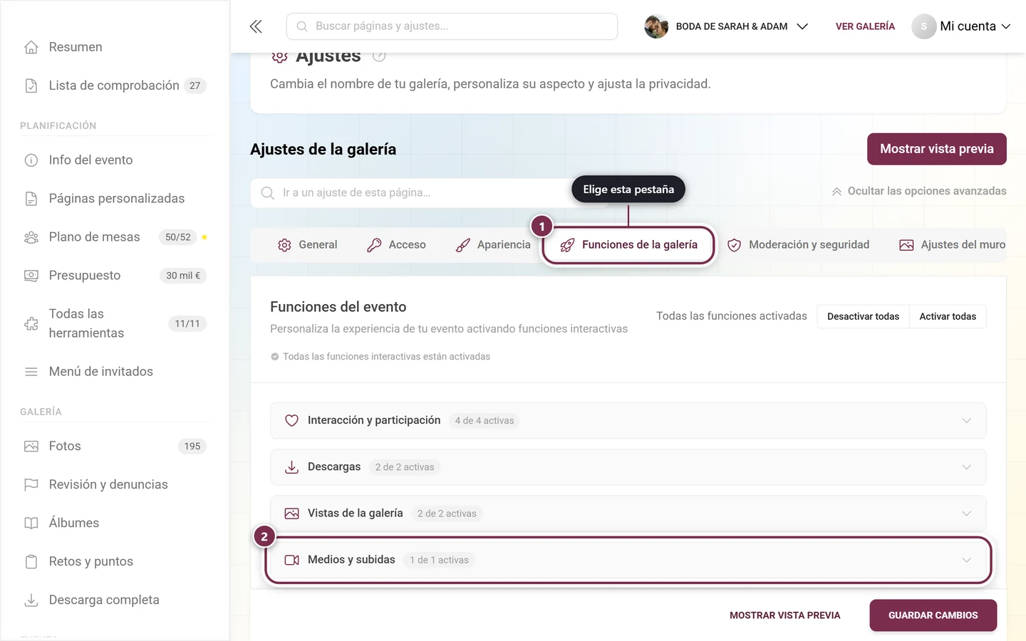Click the 50/52 badge on Plano de mesas
The height and width of the screenshot is (641, 1026).
point(178,237)
